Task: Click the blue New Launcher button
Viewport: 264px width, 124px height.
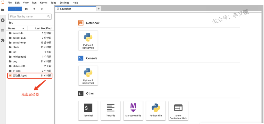Action: [15, 9]
